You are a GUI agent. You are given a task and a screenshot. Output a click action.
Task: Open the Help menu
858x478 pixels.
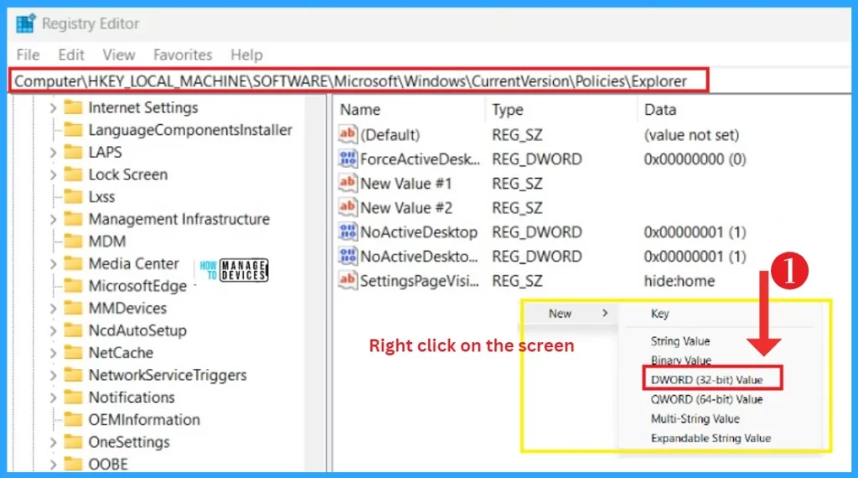pos(246,55)
